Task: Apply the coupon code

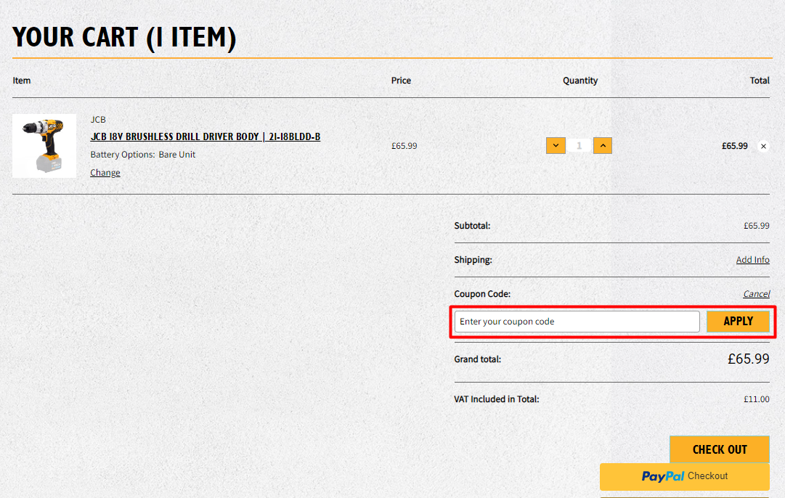Action: pos(738,322)
